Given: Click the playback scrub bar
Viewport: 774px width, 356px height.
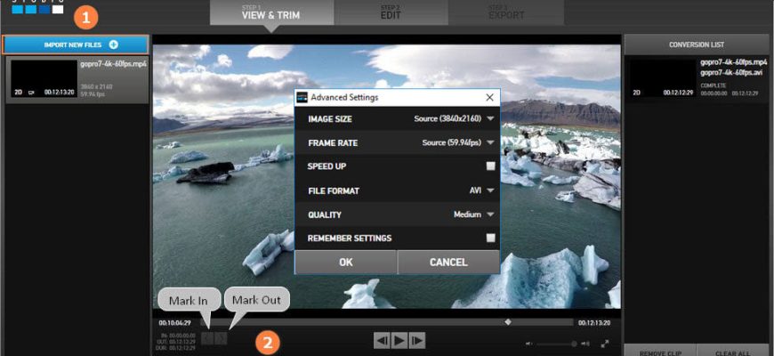Looking at the screenshot, I should tap(386, 322).
